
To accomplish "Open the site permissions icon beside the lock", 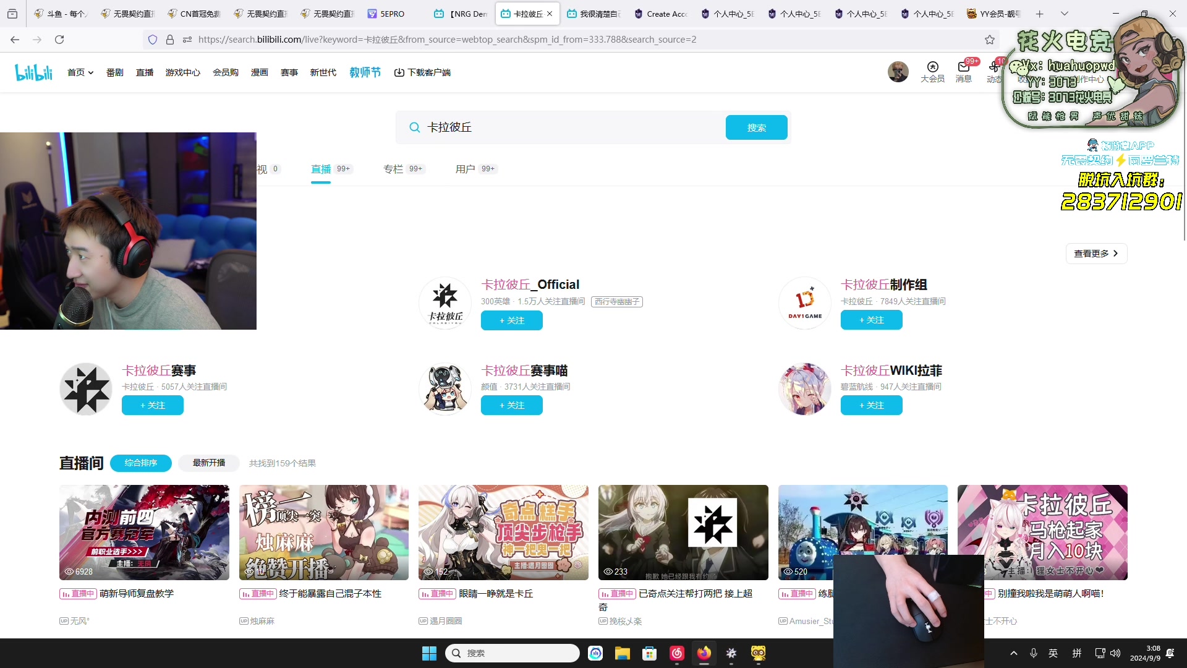I will click(x=187, y=40).
